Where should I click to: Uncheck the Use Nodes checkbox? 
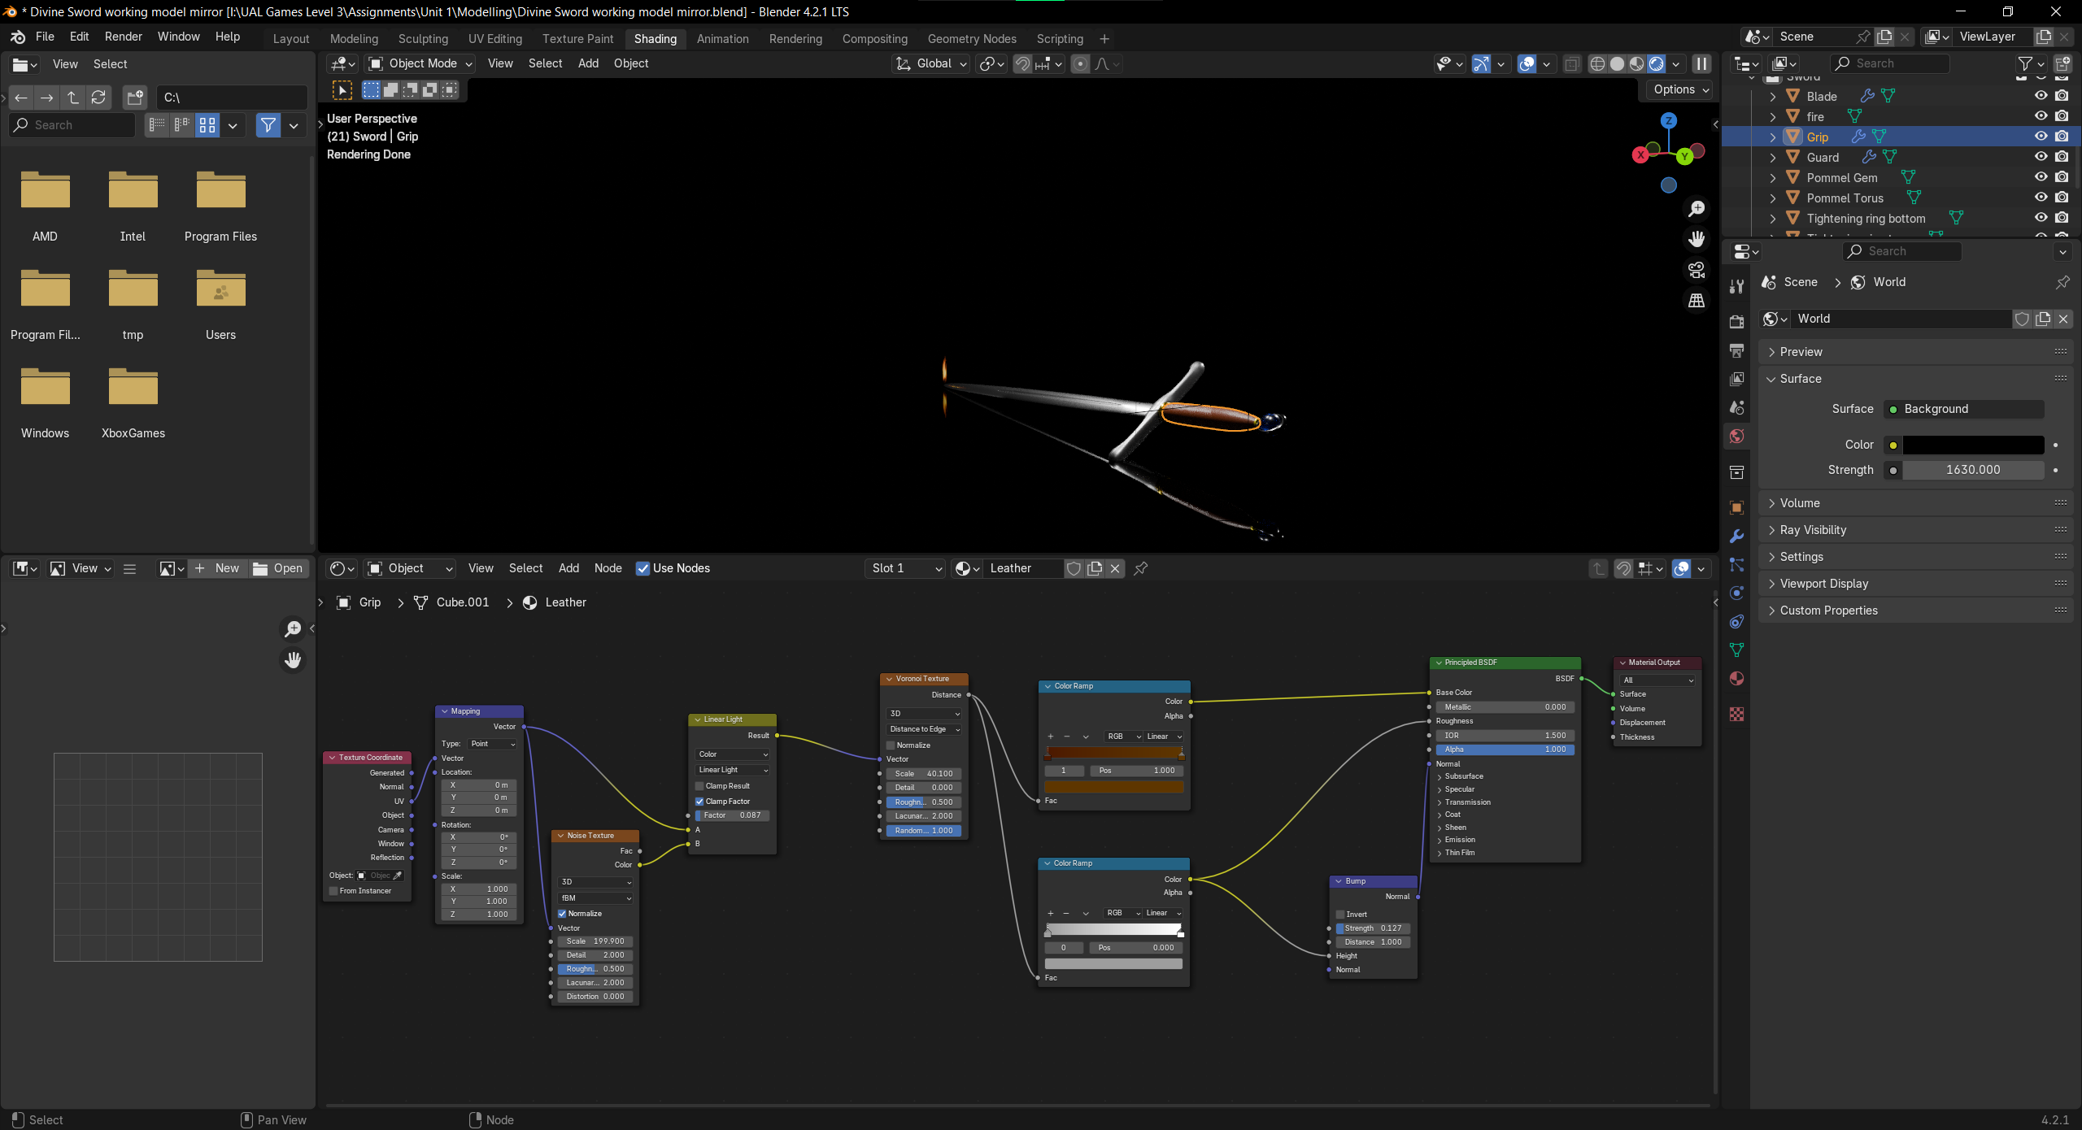[642, 568]
